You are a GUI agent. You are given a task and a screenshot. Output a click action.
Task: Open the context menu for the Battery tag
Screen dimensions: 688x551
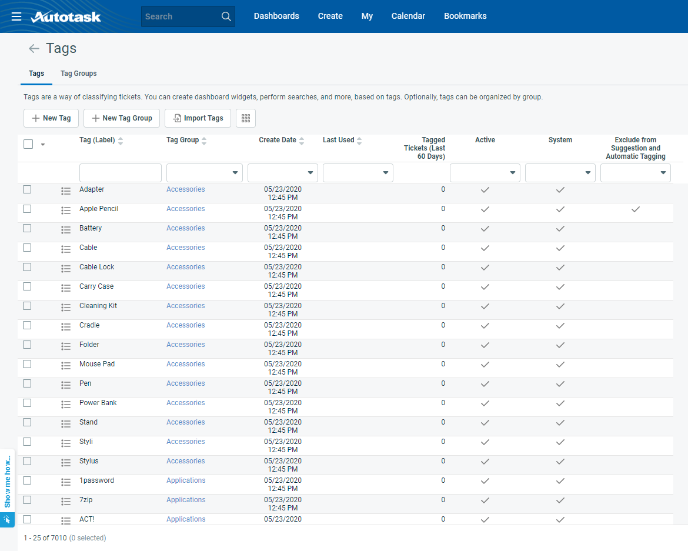coord(65,229)
